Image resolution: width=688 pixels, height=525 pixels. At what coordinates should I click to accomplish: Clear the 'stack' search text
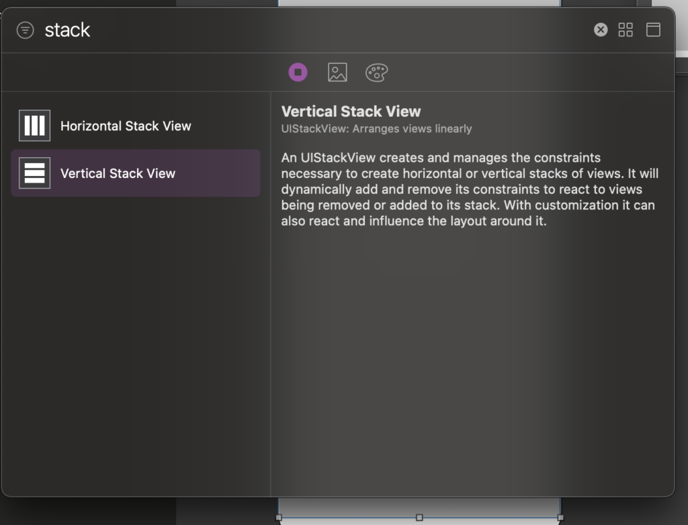(601, 30)
